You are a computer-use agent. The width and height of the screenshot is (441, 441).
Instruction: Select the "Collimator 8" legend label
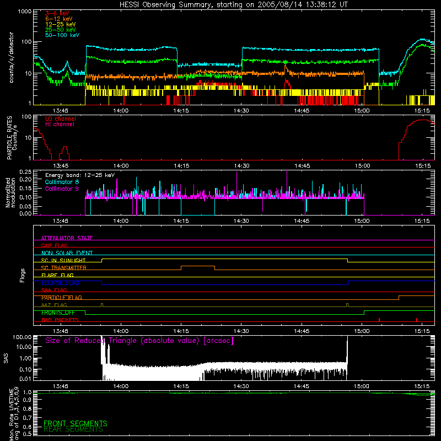pyautogui.click(x=62, y=182)
